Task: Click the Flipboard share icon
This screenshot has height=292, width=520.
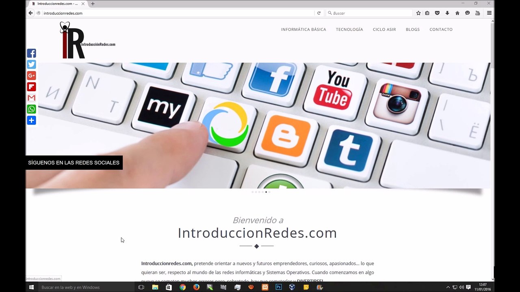Action: 31,87
